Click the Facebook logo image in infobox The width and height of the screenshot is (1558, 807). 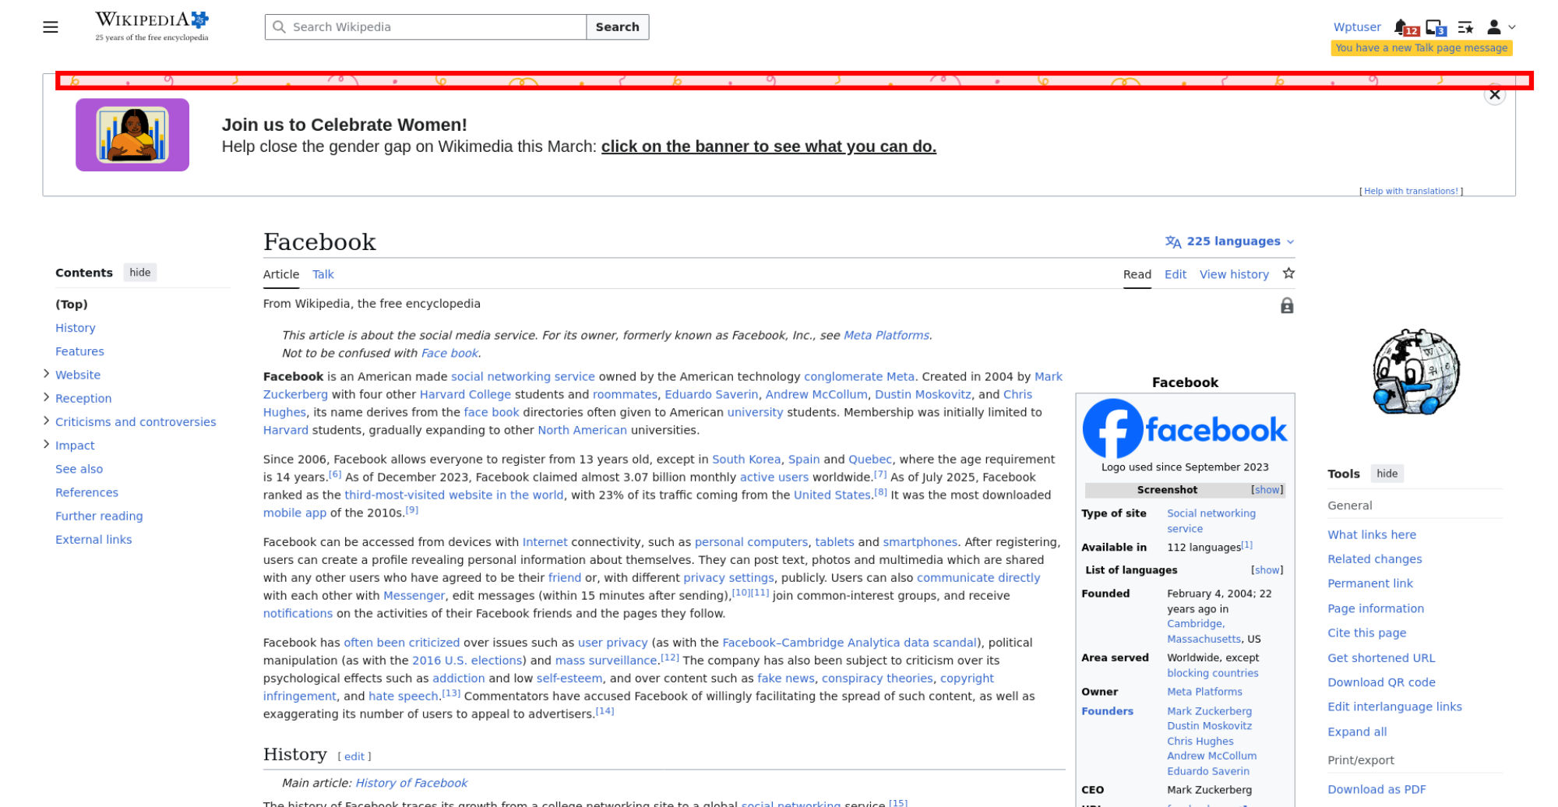pyautogui.click(x=1184, y=428)
